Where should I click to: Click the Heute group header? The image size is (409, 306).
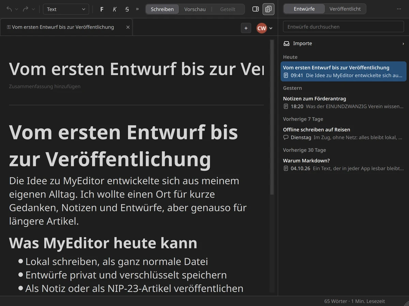click(290, 57)
